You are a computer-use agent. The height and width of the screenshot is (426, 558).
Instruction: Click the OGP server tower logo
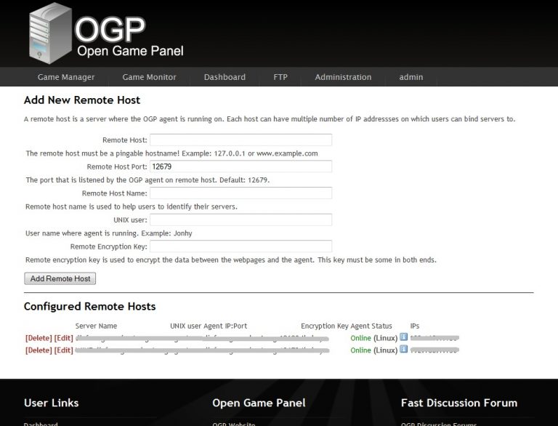51,33
